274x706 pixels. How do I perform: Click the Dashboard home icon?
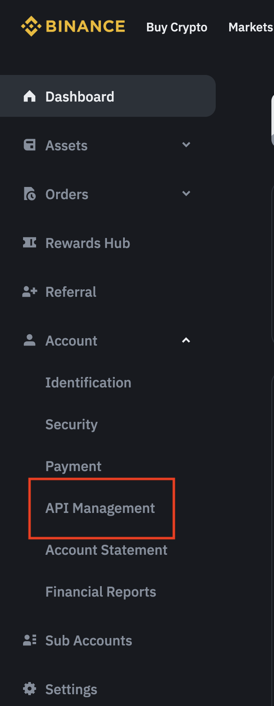pos(30,96)
